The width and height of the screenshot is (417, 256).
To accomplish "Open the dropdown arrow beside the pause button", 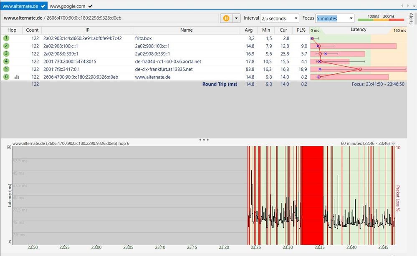I will (237, 18).
